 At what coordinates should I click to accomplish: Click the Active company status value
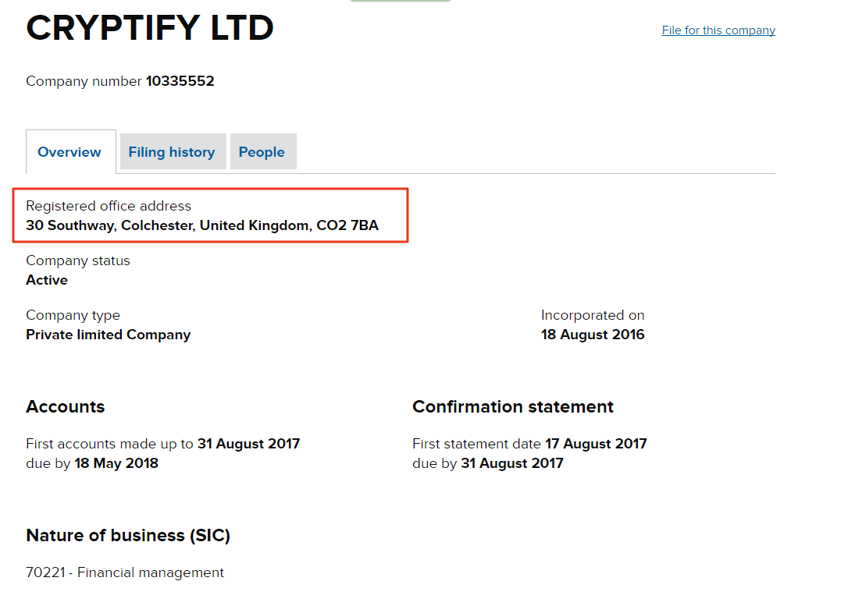tap(47, 280)
